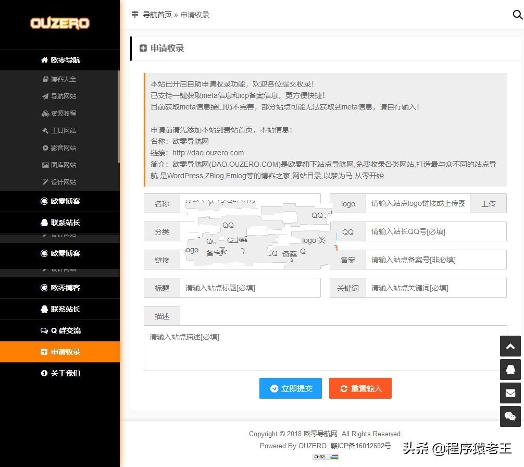524x467 pixels.
Task: Focus the 站点备案号 input field
Action: (x=436, y=260)
